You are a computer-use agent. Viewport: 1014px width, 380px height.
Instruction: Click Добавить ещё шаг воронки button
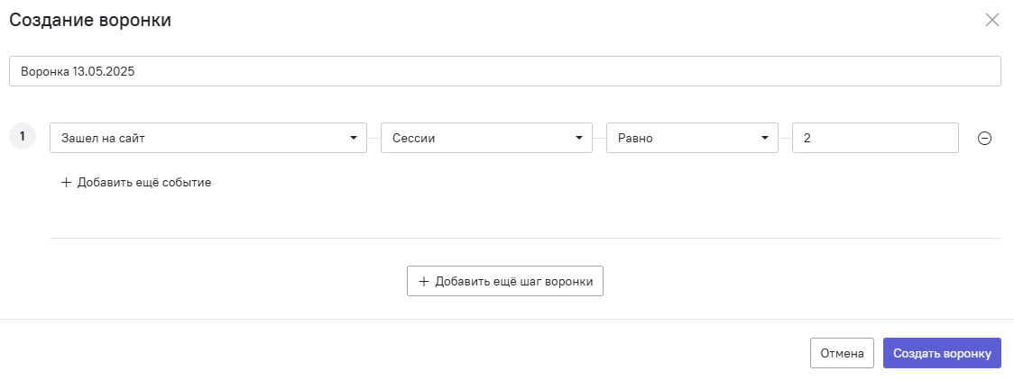tap(505, 281)
